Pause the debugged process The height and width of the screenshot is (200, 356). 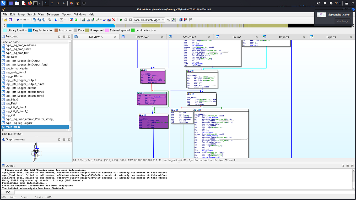[x=126, y=20]
